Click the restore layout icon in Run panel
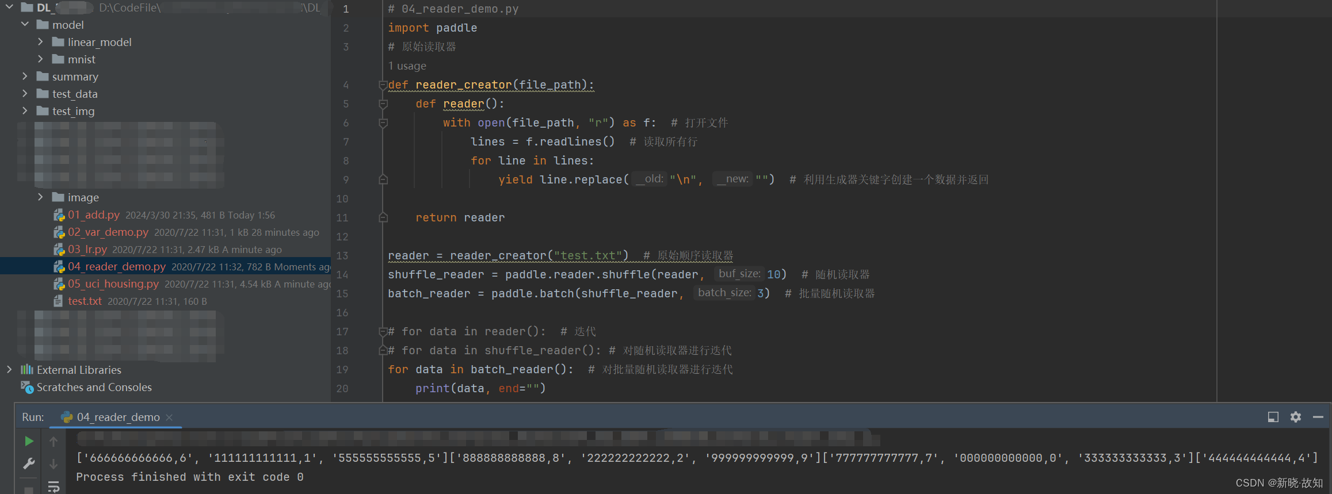This screenshot has height=494, width=1332. point(1273,417)
